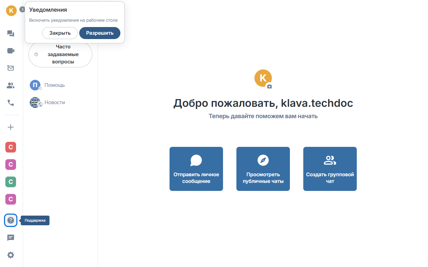Click Отправить личное сообщение tile
This screenshot has height=267, width=428.
coord(196,169)
